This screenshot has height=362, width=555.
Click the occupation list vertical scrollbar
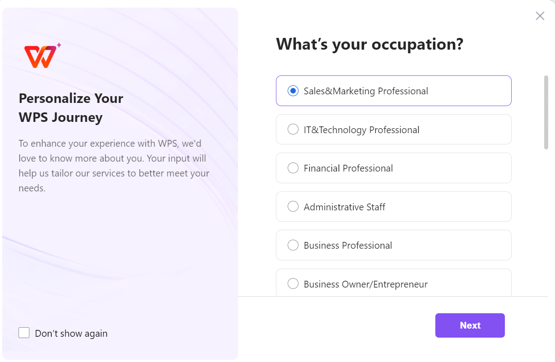(546, 112)
